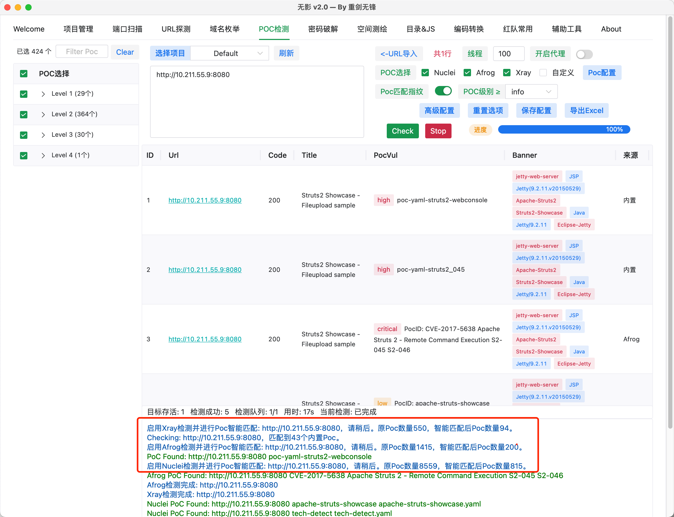Expand the Level 2 POC group
674x517 pixels.
pyautogui.click(x=43, y=114)
